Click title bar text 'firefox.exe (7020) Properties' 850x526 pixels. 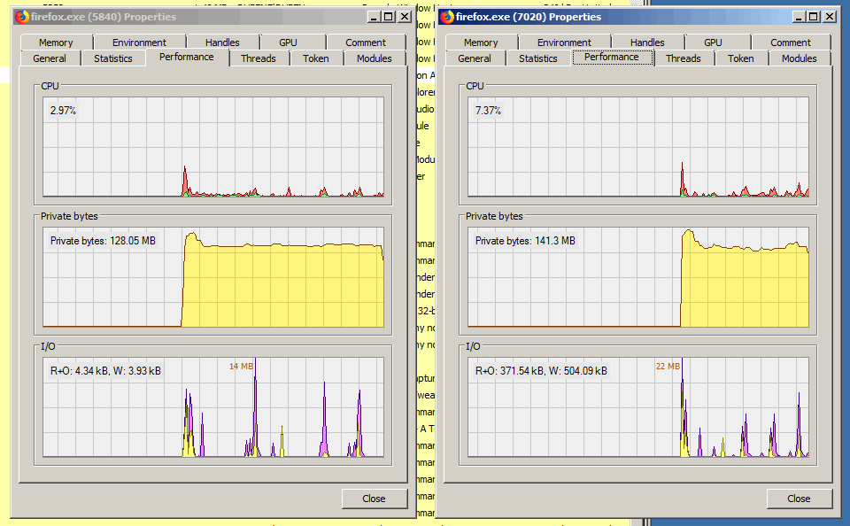(x=529, y=17)
